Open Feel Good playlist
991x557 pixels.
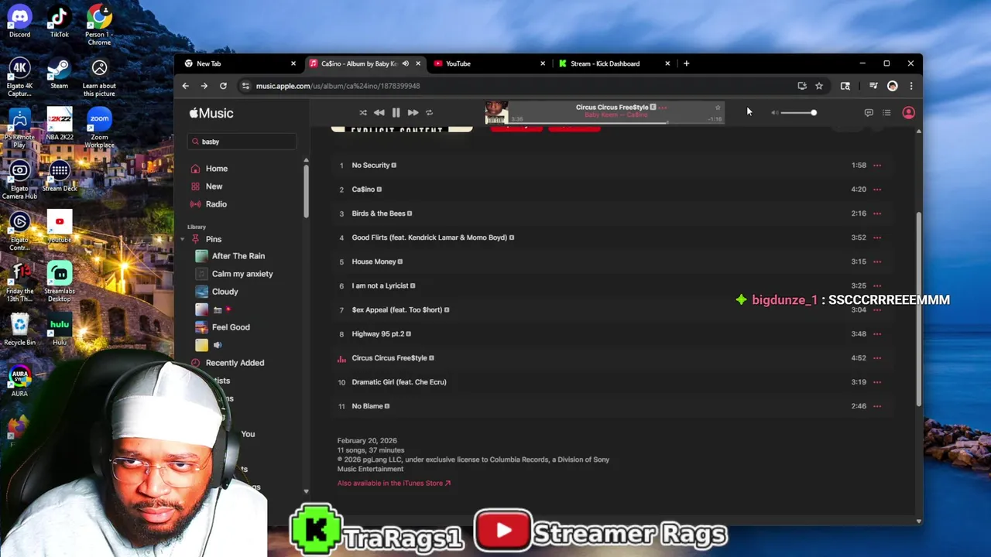[231, 327]
